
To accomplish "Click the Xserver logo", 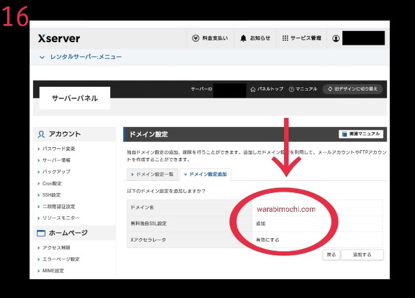I will tap(59, 38).
